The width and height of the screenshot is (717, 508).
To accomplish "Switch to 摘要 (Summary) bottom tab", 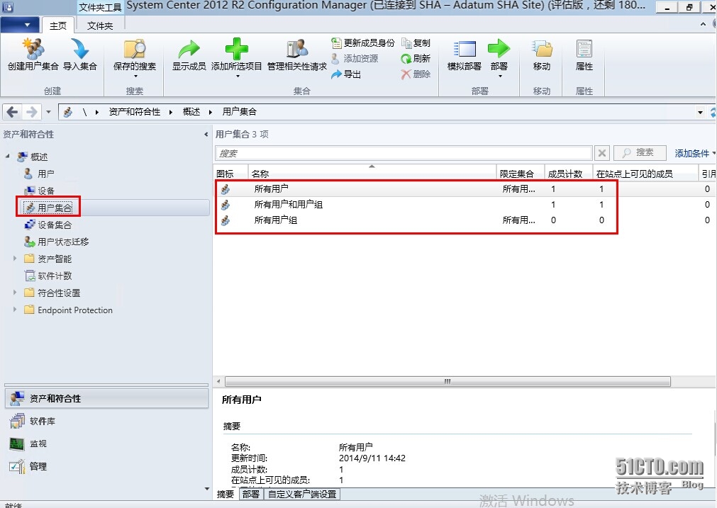I will click(x=226, y=494).
